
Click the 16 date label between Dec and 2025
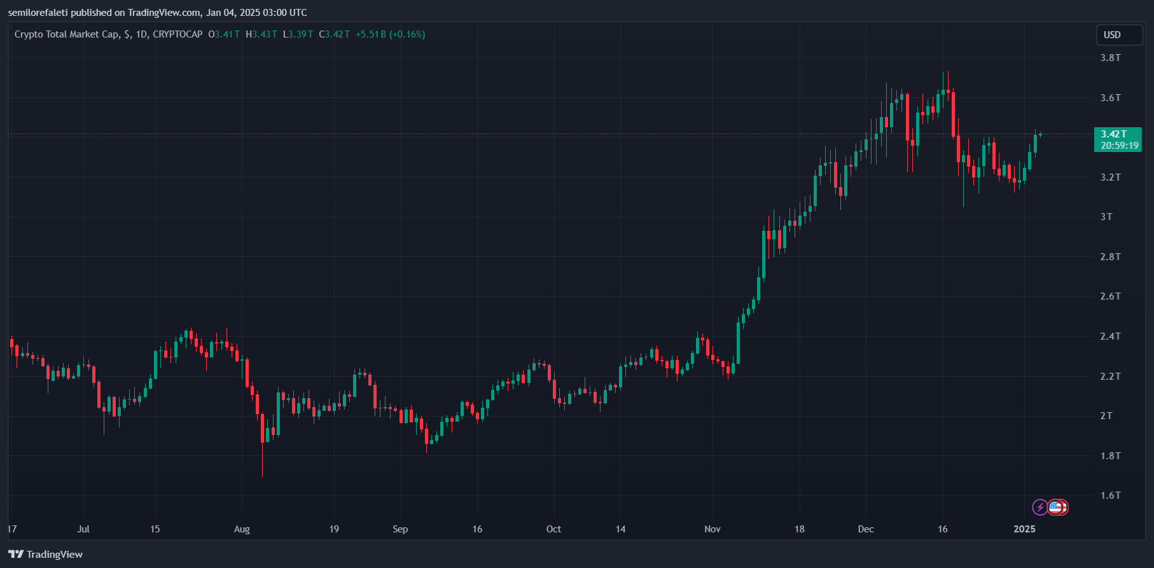pos(943,529)
